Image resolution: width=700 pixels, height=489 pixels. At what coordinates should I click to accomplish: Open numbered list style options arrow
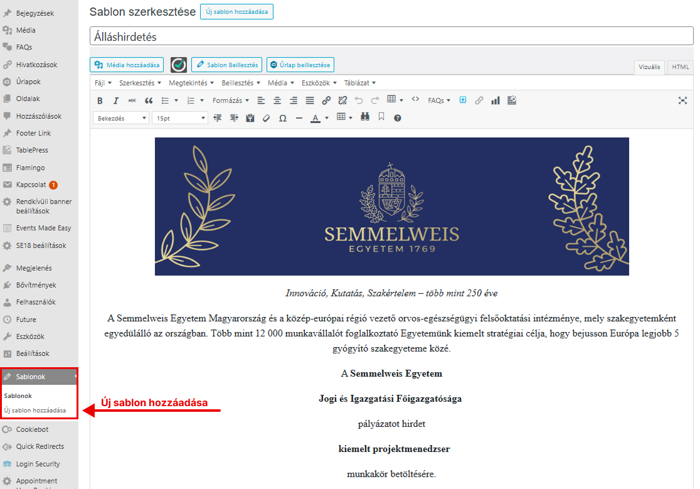(202, 101)
